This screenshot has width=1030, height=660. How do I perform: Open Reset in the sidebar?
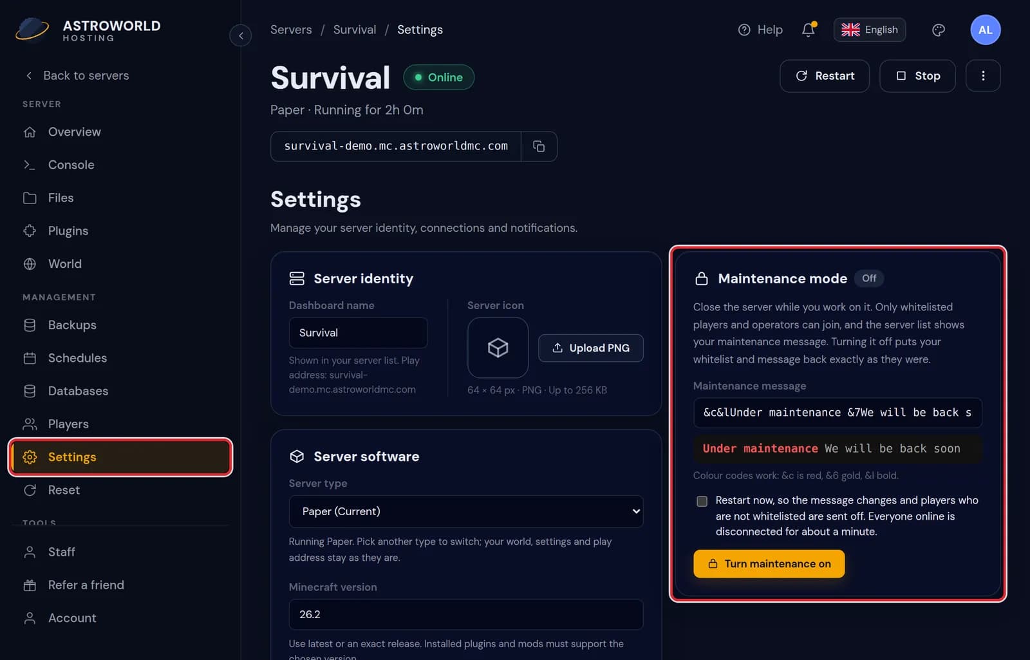click(120, 490)
